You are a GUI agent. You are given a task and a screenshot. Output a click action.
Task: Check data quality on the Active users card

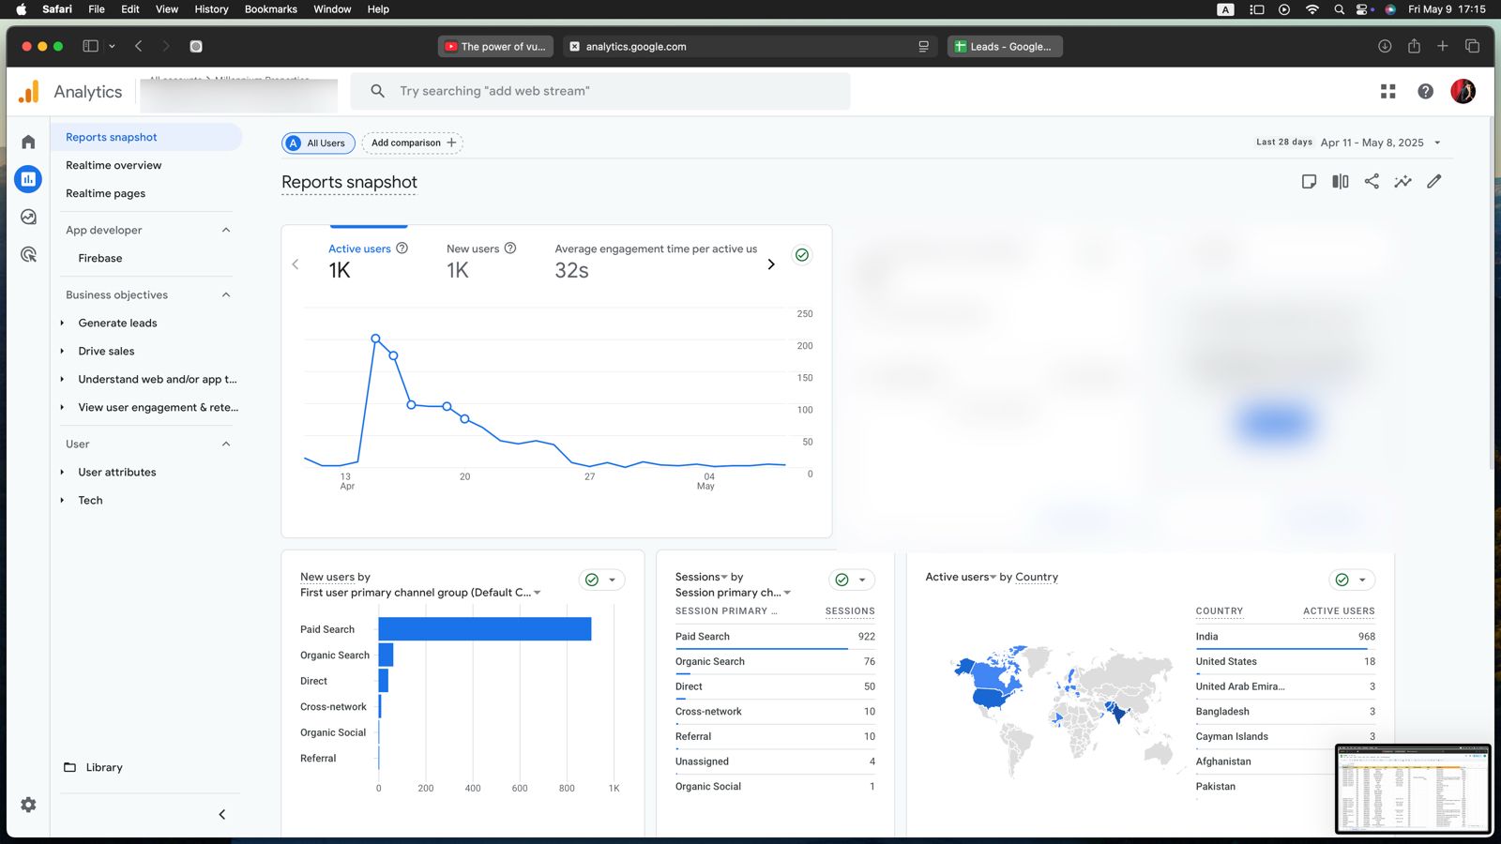[801, 254]
